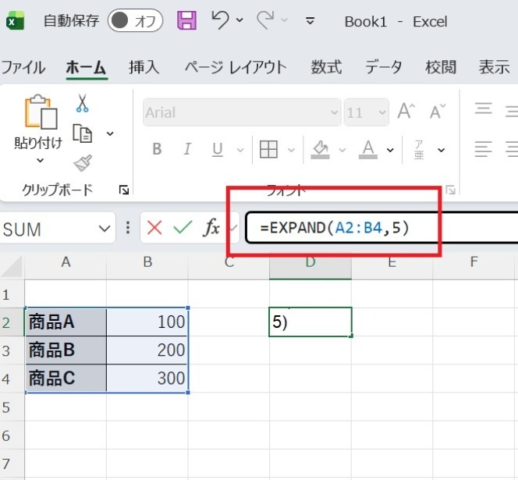Image resolution: width=518 pixels, height=480 pixels.
Task: Select column A header
Action: click(x=66, y=261)
